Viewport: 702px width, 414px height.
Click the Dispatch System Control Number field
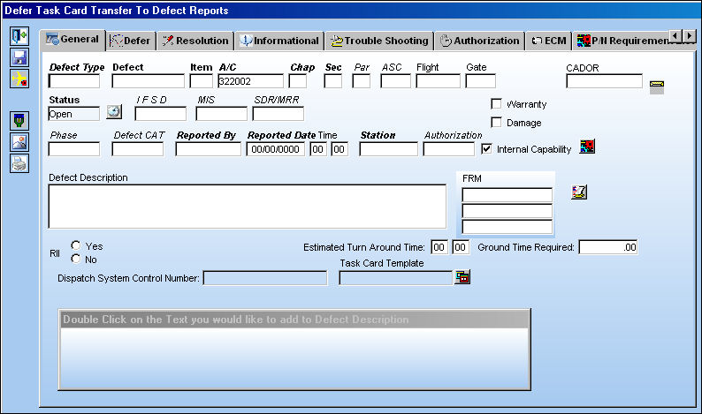point(265,278)
